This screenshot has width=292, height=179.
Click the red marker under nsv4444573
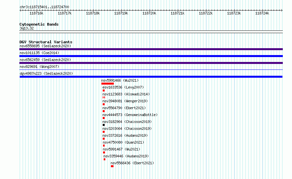click(x=104, y=118)
